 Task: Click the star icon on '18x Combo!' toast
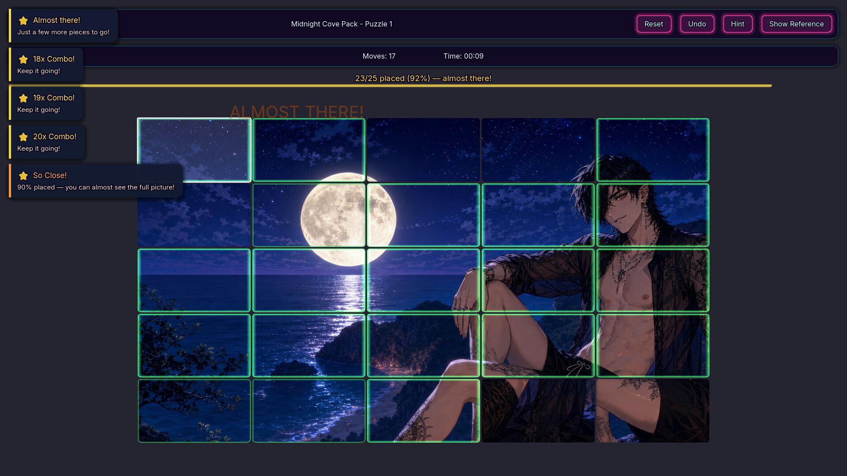(x=23, y=59)
